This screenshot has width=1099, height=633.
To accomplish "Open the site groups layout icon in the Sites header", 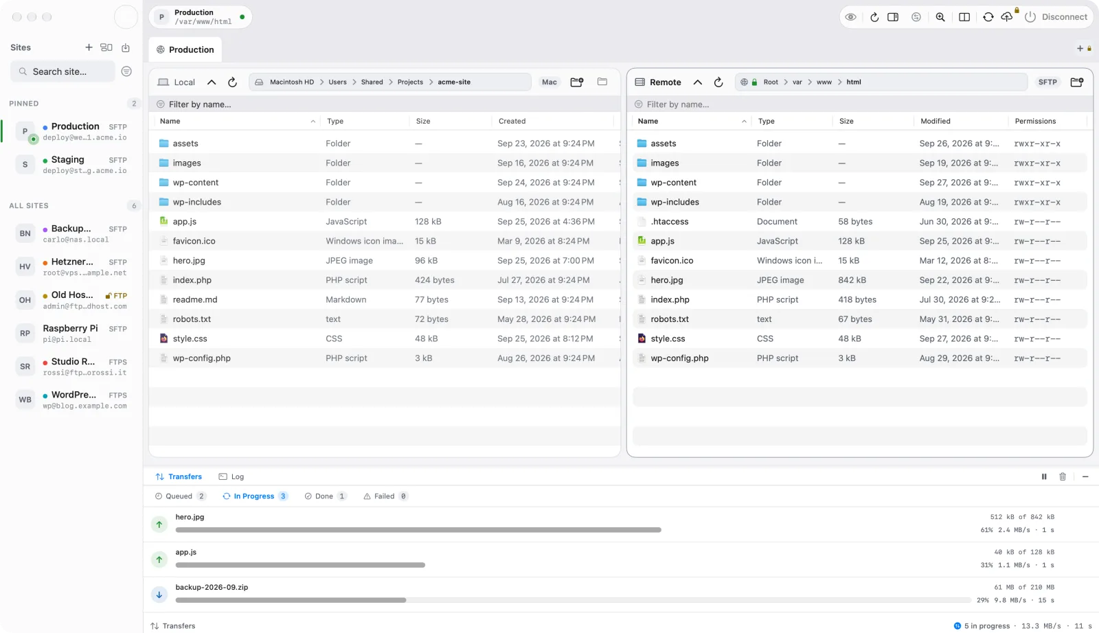I will pyautogui.click(x=106, y=47).
